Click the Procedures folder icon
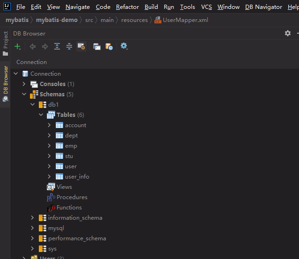The image size is (299, 259). 51,197
